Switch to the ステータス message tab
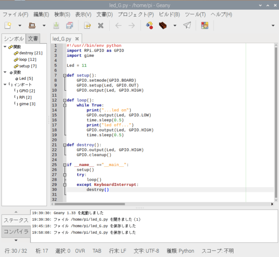279x257 pixels. 16,220
